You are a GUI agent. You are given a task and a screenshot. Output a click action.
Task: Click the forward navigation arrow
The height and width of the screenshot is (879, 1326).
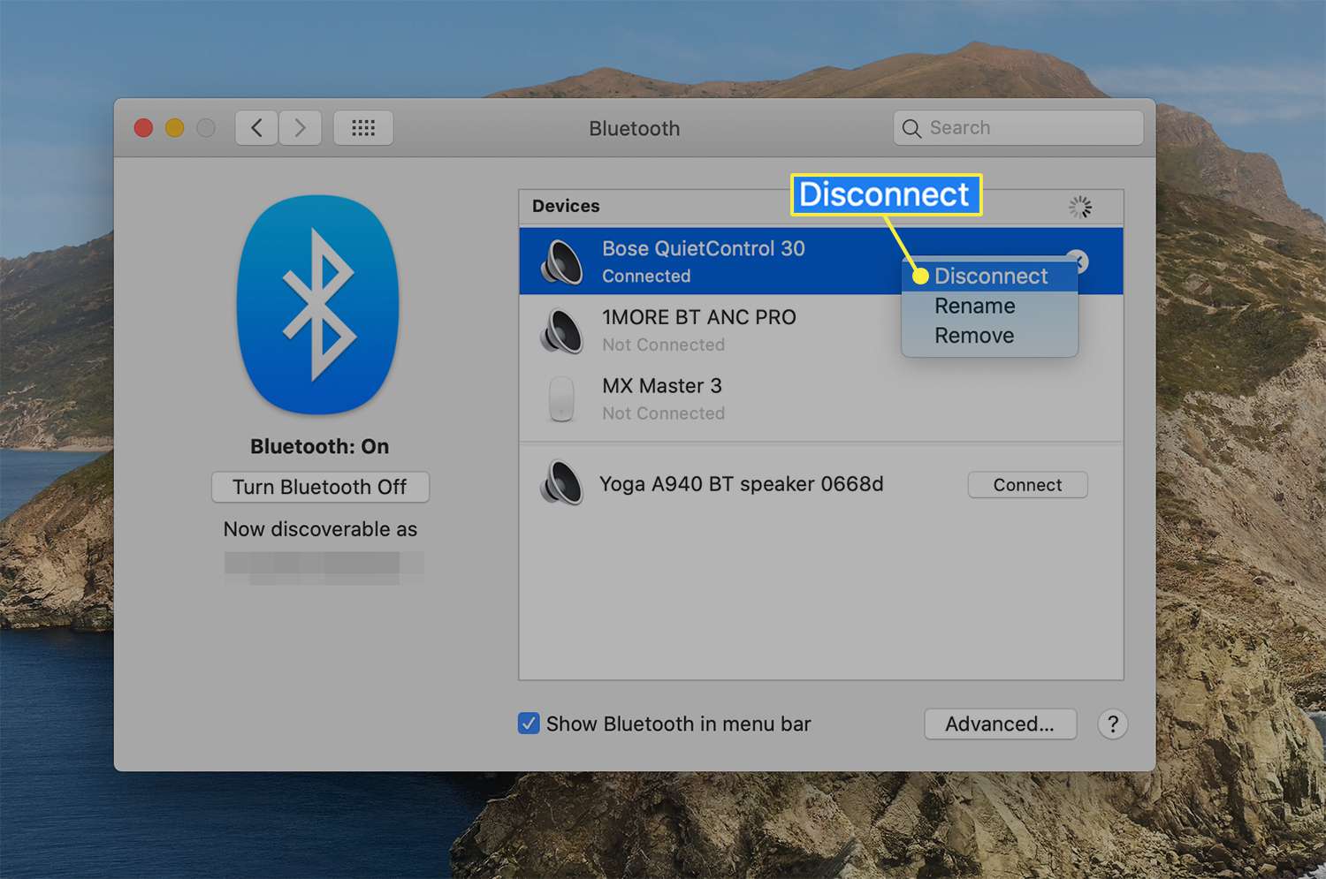click(x=301, y=128)
